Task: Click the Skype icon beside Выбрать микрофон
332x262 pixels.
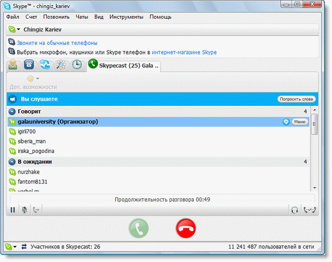Action: [12, 51]
